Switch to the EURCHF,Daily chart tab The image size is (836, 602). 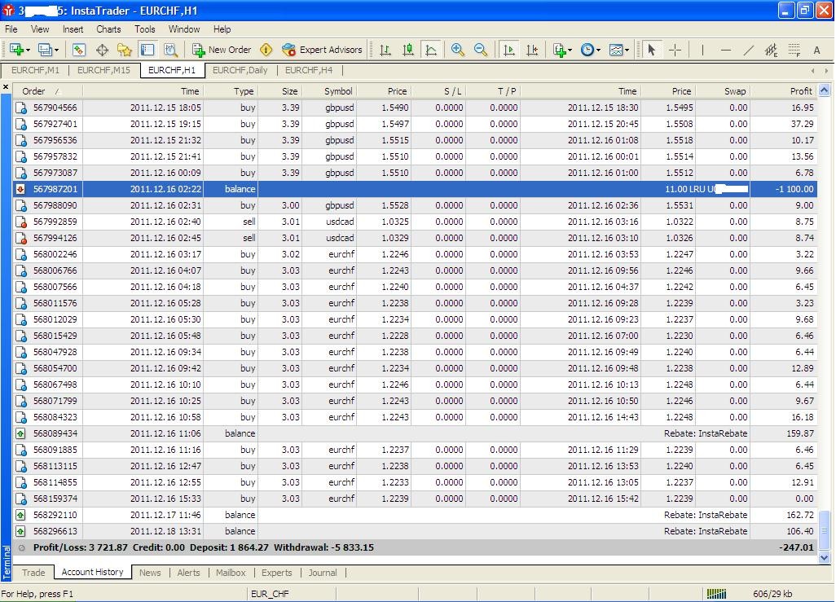click(240, 70)
